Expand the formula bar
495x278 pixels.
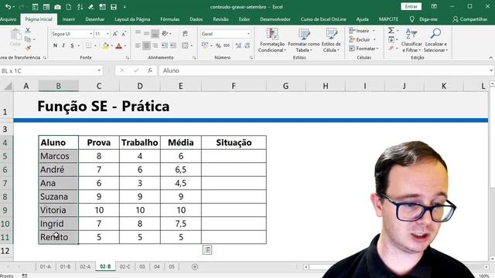point(491,70)
